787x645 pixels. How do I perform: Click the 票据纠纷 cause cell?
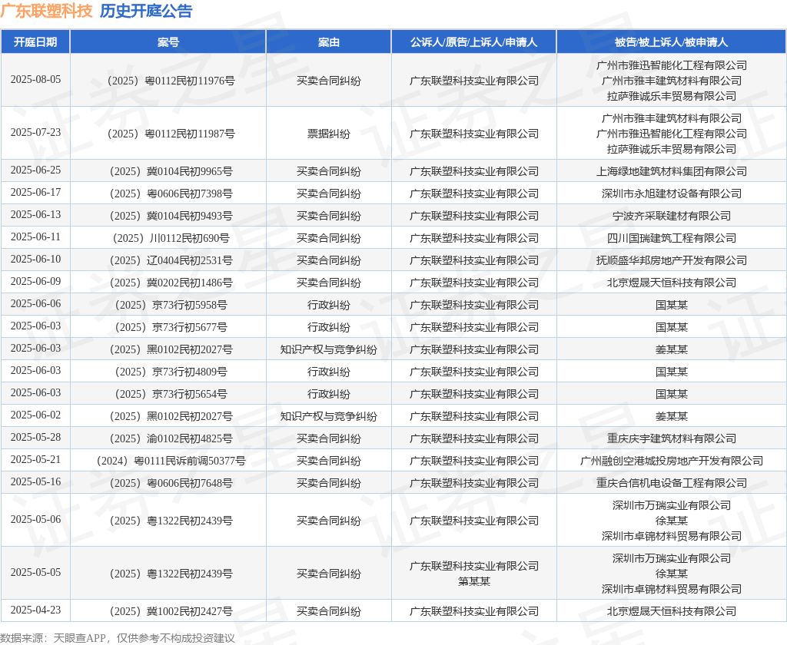(329, 134)
